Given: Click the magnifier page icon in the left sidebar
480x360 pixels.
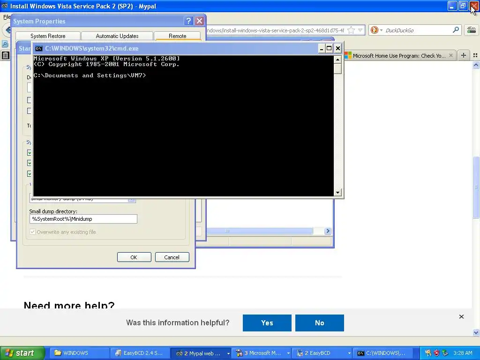Looking at the screenshot, I should pyautogui.click(x=5, y=44).
